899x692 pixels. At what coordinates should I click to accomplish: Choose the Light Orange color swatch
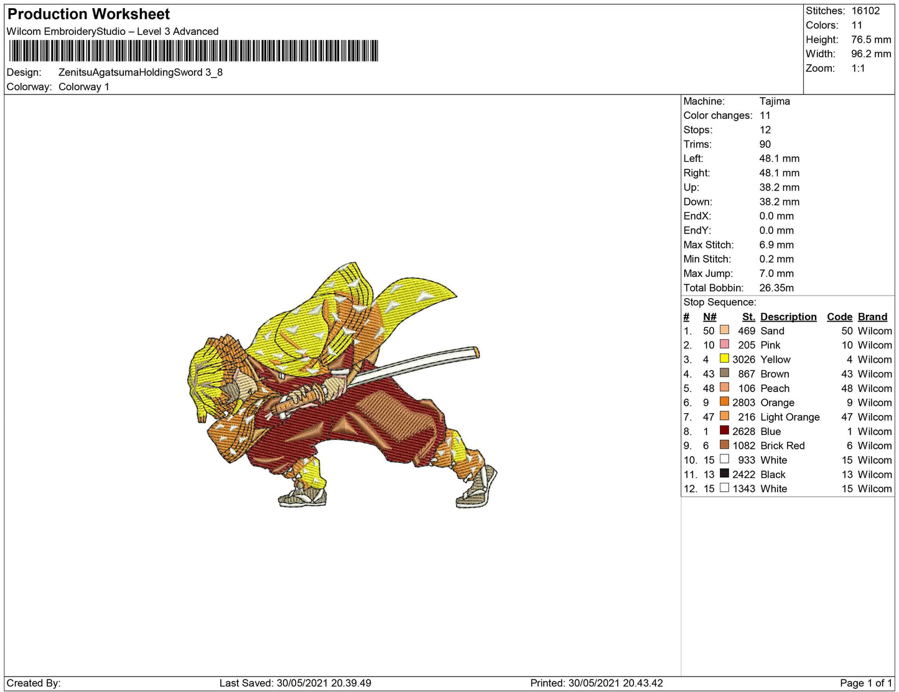(x=724, y=416)
